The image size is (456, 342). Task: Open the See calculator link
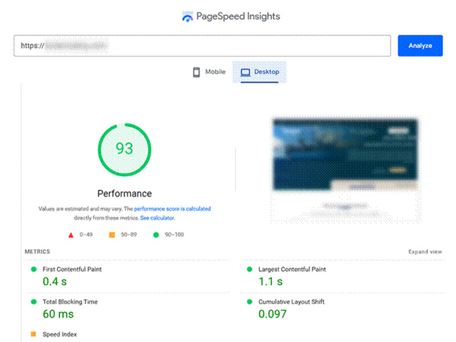[x=157, y=218]
